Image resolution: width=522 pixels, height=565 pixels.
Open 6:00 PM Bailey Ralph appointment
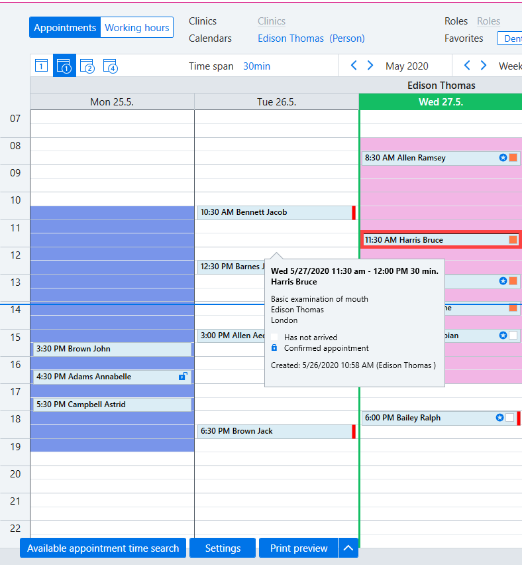point(441,418)
